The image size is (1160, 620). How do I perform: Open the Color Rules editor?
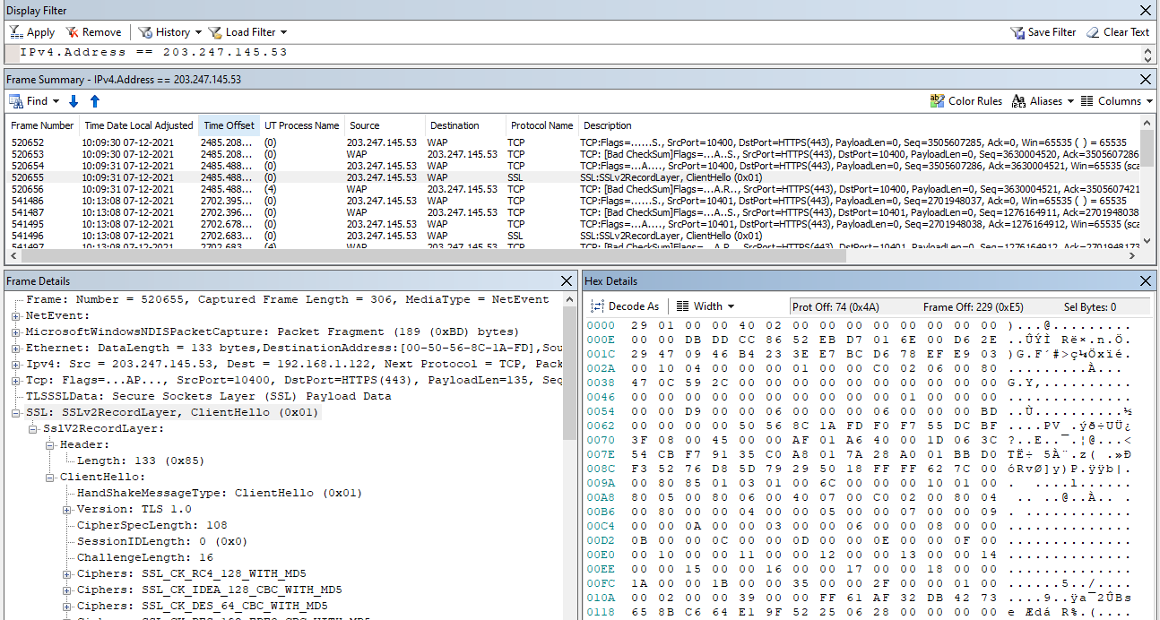(966, 100)
